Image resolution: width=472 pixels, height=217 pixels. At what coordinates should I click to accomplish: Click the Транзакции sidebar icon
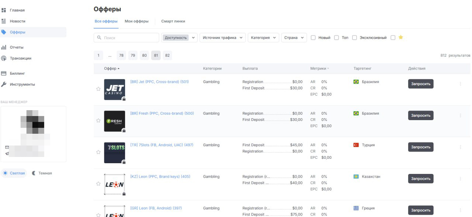tap(4, 58)
